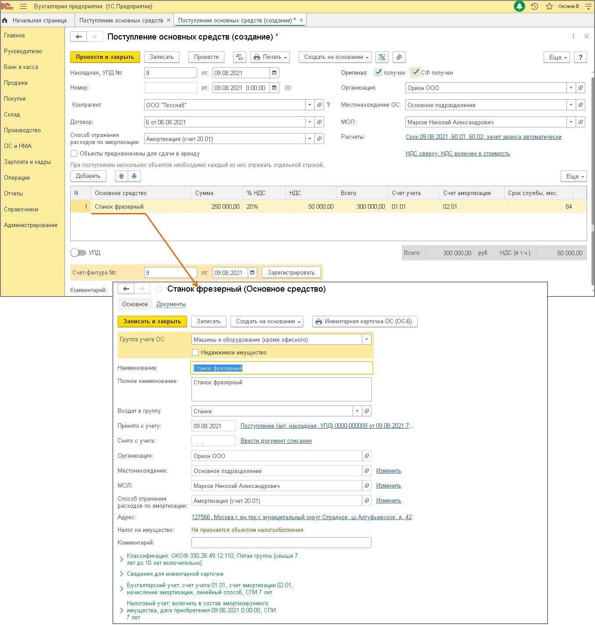Open Организация record via open icon
Viewport: 595px width, 625px height.
pos(581,88)
